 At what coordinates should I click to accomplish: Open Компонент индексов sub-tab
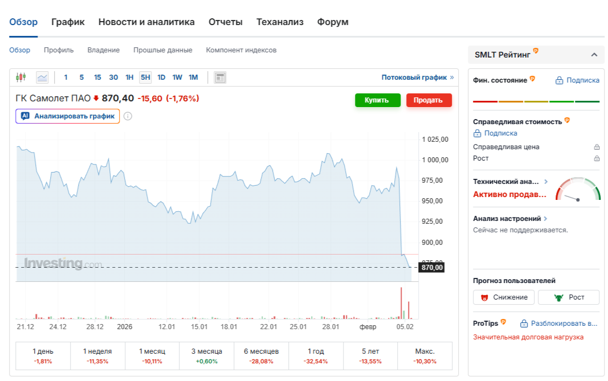point(241,50)
